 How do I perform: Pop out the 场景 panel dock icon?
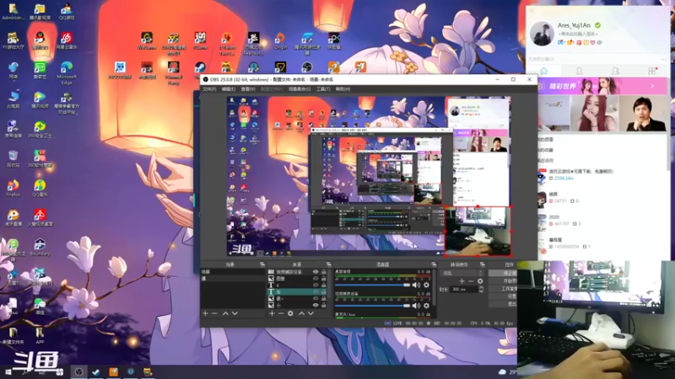262,264
